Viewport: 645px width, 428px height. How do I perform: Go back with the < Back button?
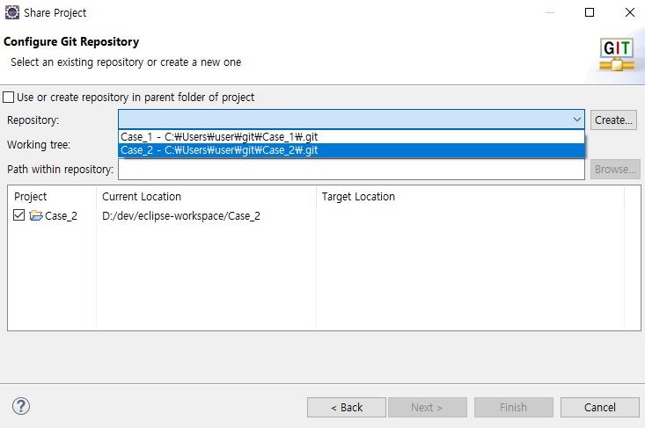pyautogui.click(x=347, y=407)
